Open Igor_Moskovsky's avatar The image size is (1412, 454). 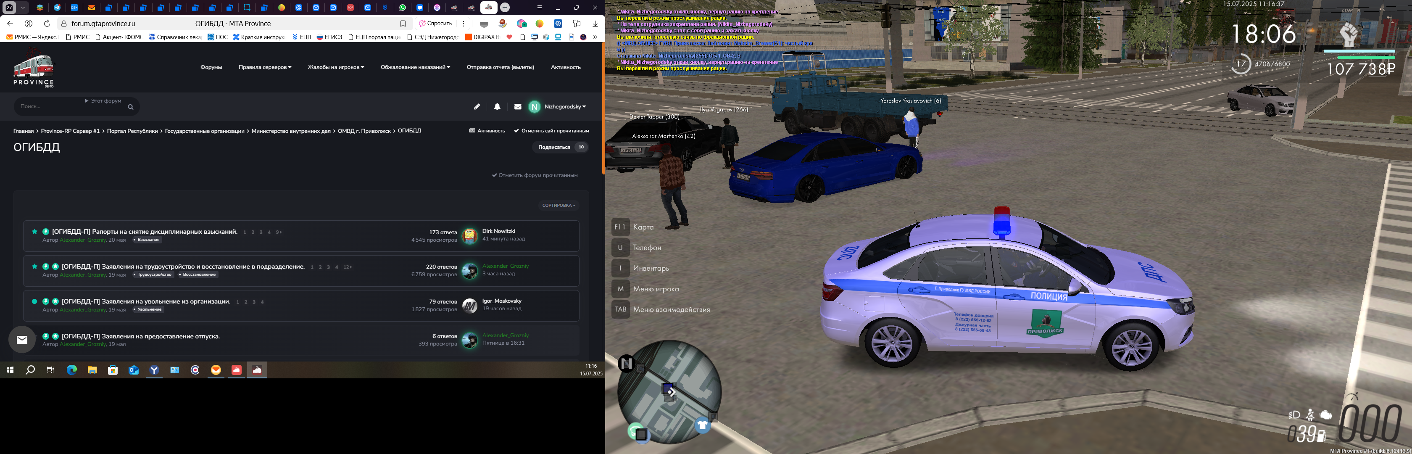pyautogui.click(x=470, y=306)
